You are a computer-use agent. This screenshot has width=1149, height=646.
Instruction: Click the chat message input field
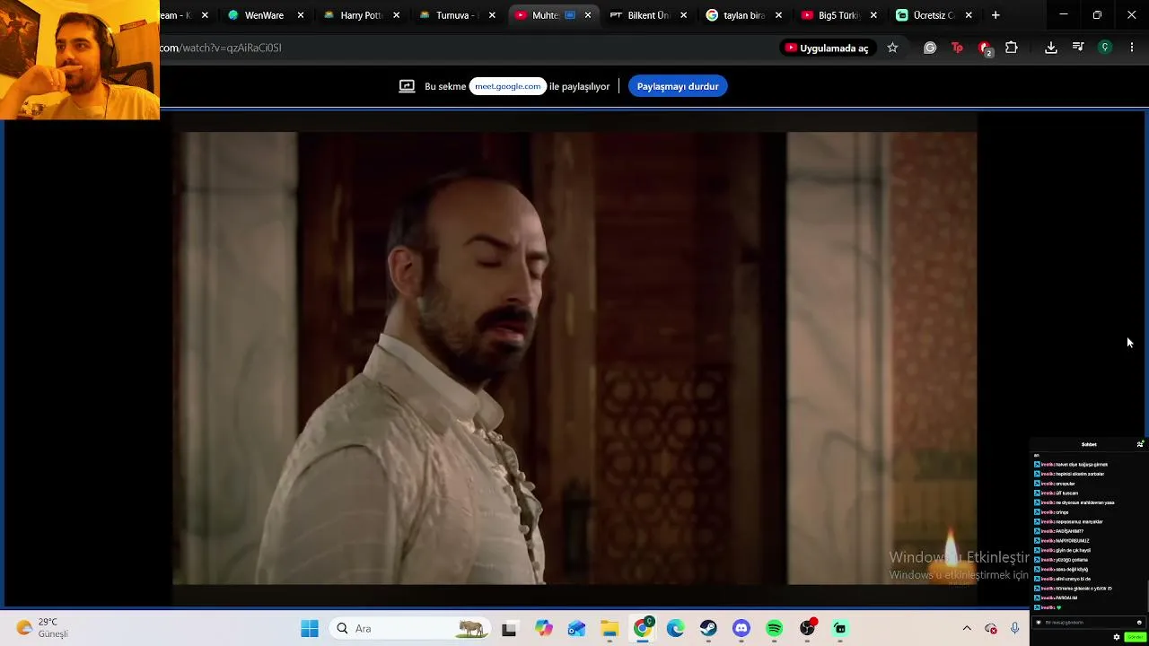tap(1090, 623)
